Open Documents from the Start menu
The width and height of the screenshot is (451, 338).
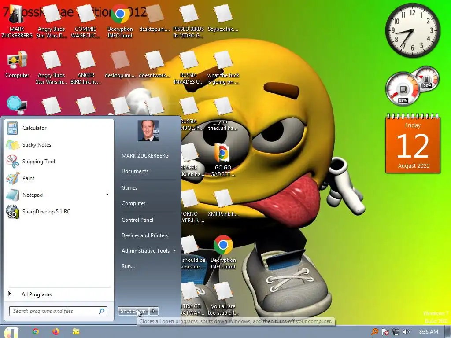coord(135,171)
